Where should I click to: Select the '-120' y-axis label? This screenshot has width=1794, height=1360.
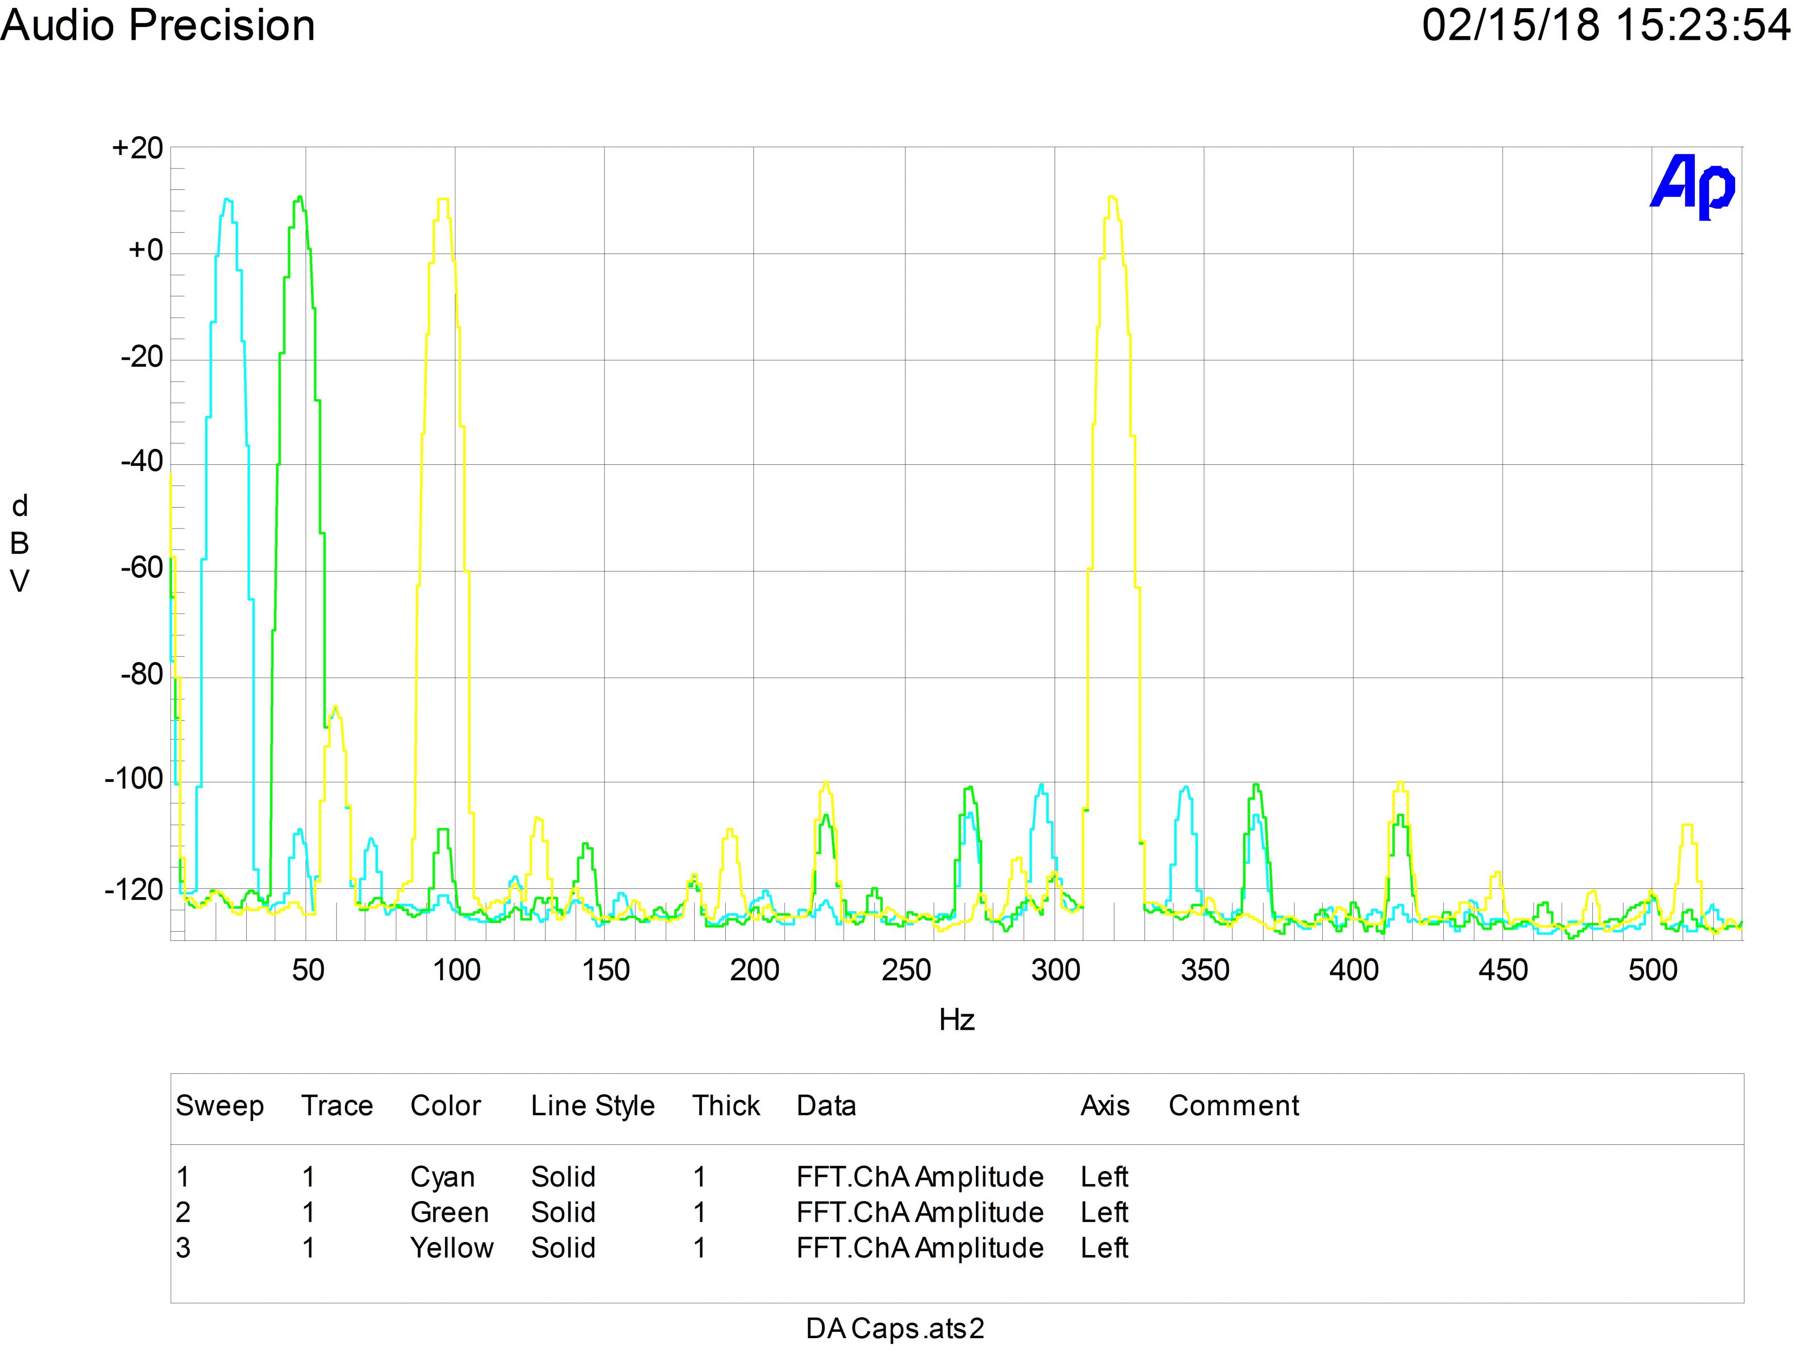pyautogui.click(x=134, y=890)
